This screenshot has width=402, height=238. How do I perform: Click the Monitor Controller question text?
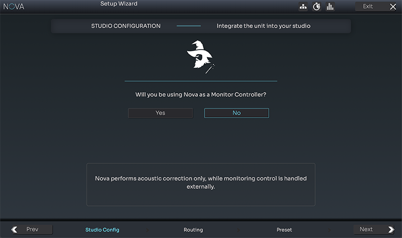[200, 95]
